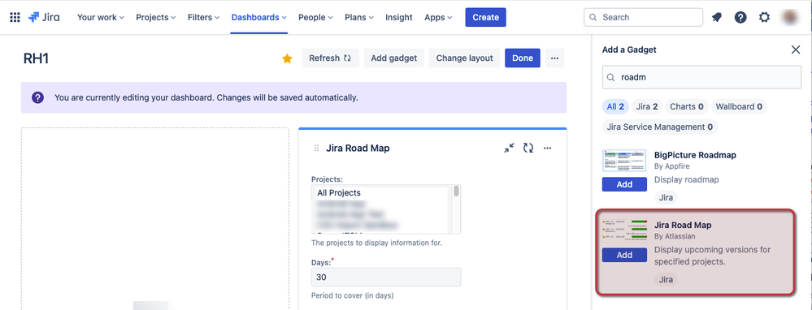Click the Create button

point(486,17)
